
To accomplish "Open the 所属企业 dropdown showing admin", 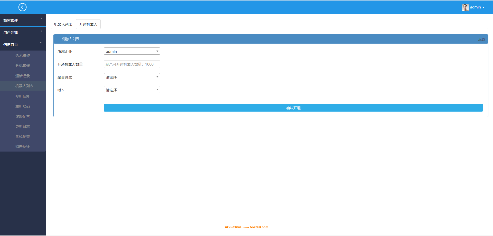I will (x=132, y=51).
